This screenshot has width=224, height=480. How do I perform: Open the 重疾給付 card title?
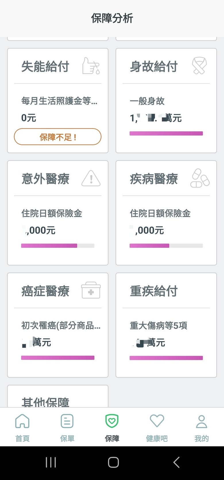154,291
